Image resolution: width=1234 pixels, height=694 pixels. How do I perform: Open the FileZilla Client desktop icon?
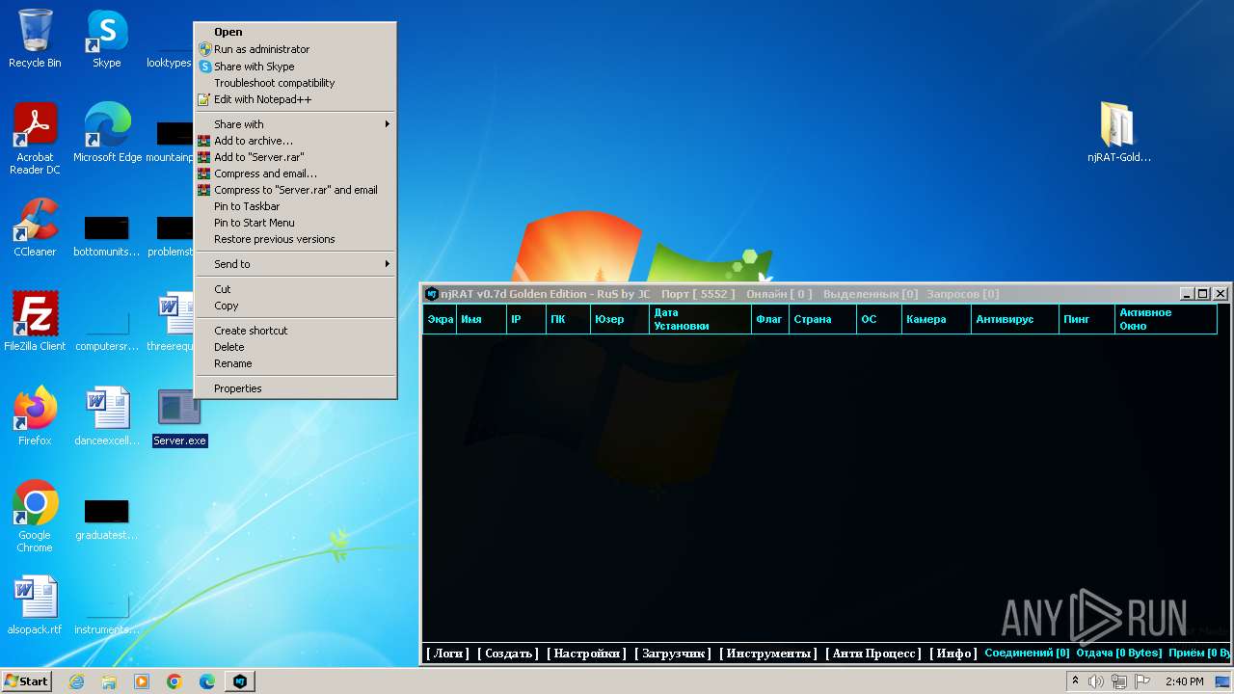click(x=35, y=321)
